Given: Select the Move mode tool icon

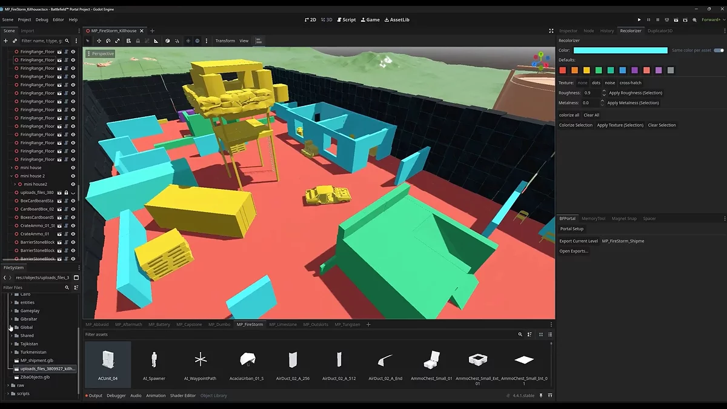Looking at the screenshot, I should click(99, 41).
